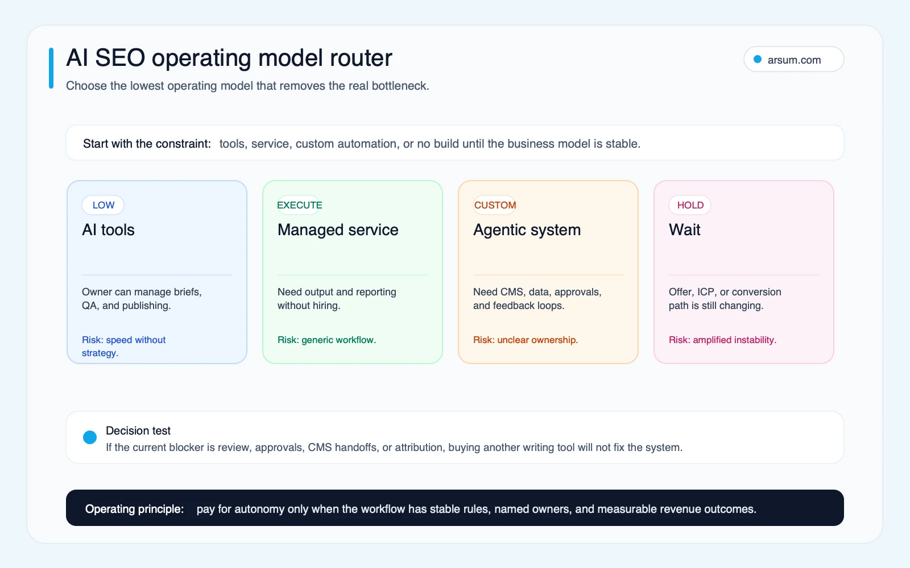
Task: Click 'Risk: generic workflow'
Action: [326, 340]
